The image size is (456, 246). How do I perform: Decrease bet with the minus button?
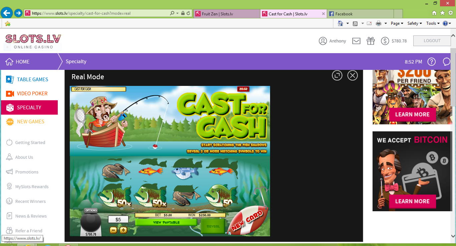(x=113, y=230)
